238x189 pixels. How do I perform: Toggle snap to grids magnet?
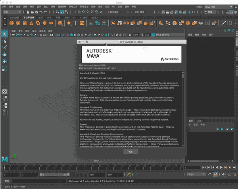(x=79, y=12)
